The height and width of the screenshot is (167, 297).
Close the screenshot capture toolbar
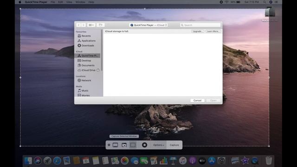(109, 145)
